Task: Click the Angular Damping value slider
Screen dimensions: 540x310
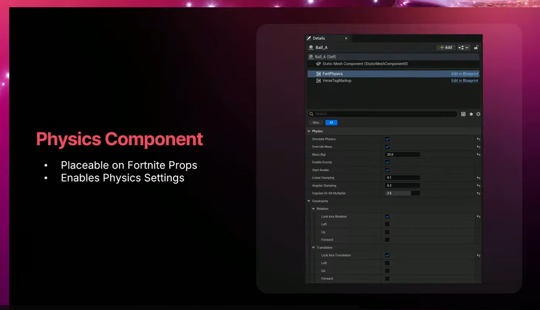Action: coord(402,186)
